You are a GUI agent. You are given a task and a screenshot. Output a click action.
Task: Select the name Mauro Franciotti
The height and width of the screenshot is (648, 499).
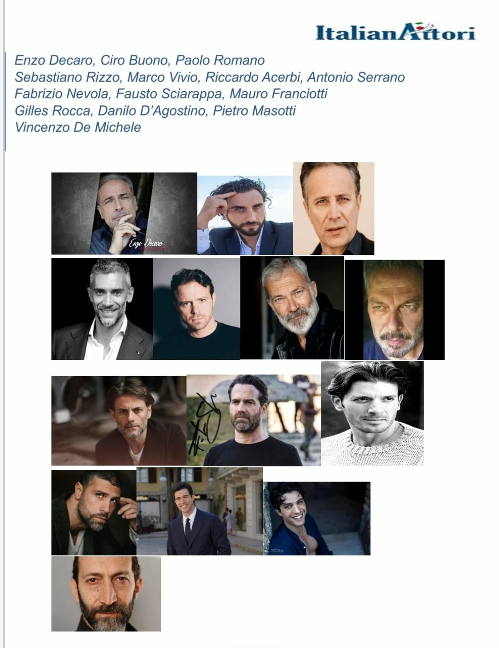coord(278,94)
